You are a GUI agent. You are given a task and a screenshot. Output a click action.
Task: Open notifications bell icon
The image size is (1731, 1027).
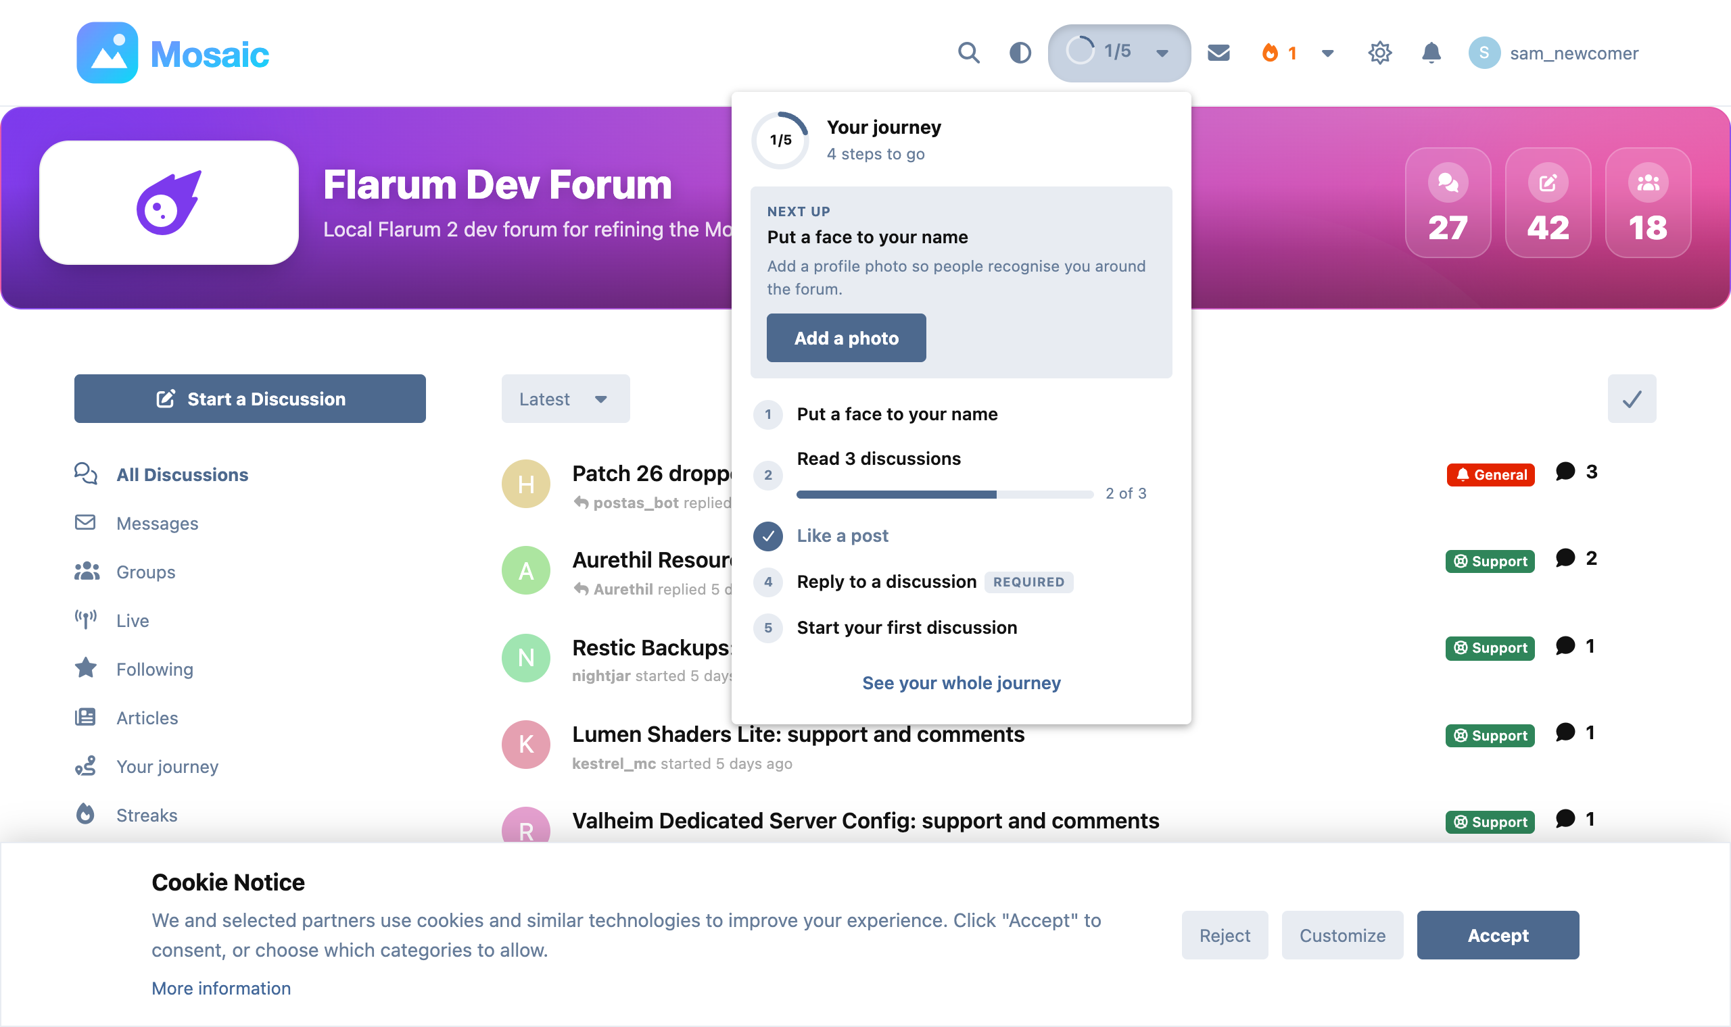1431,53
